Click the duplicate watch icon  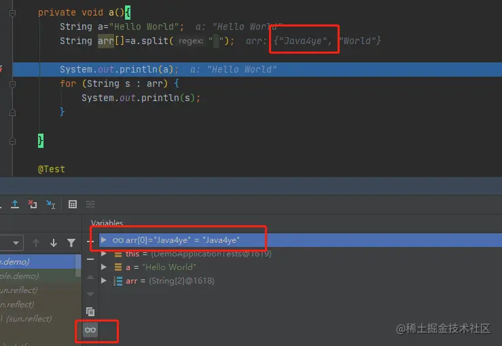click(90, 311)
